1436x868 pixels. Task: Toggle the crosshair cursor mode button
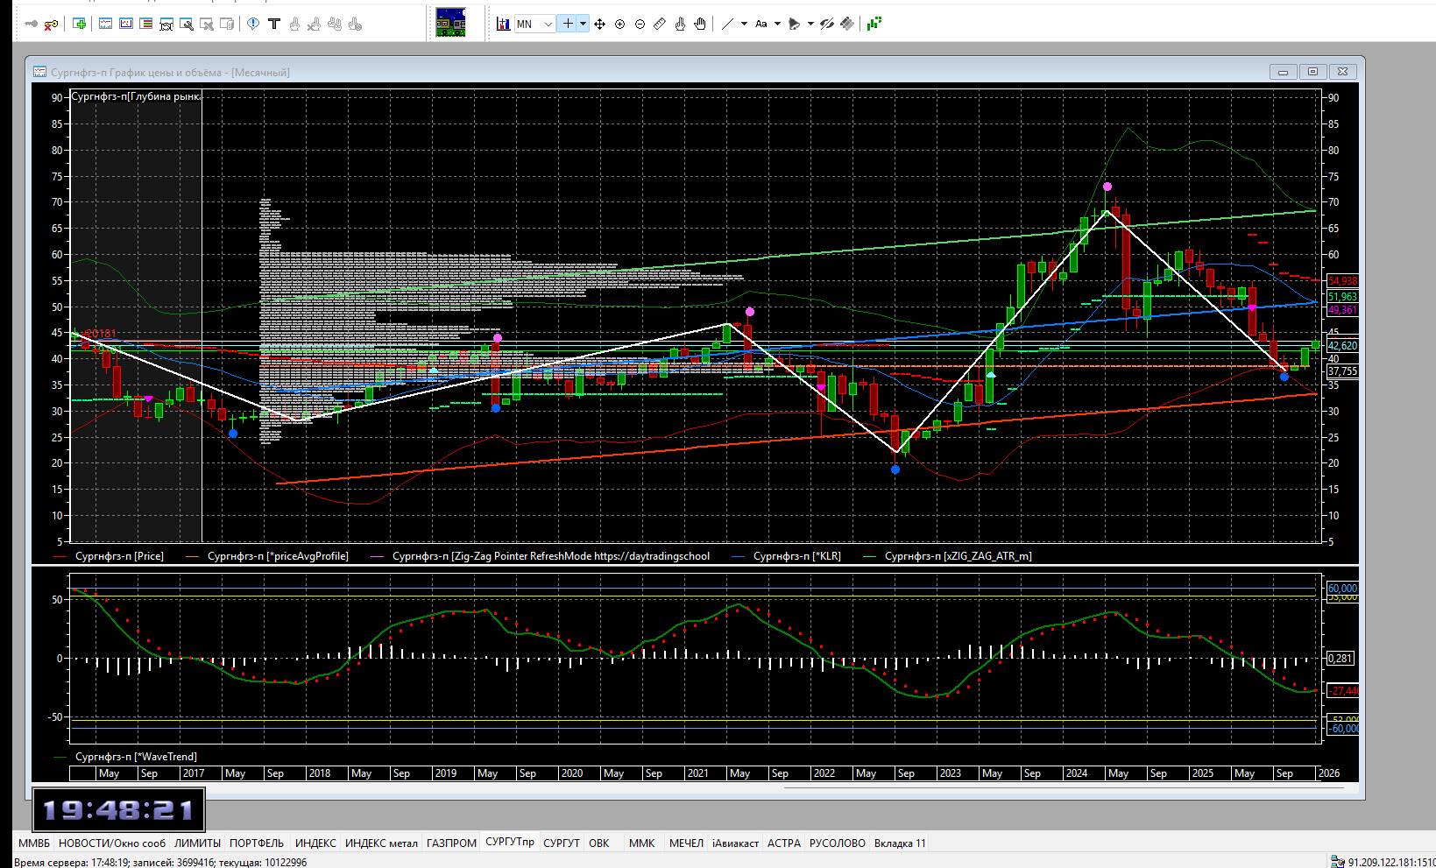pos(568,25)
